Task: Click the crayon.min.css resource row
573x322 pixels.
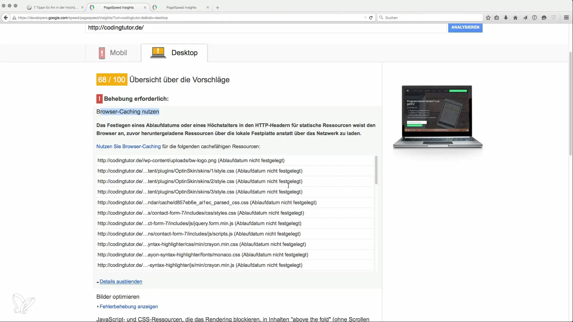Action: pos(235,244)
